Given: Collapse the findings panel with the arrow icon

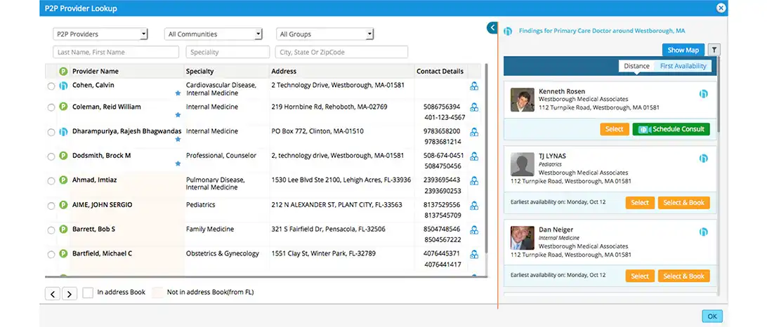Looking at the screenshot, I should point(492,28).
